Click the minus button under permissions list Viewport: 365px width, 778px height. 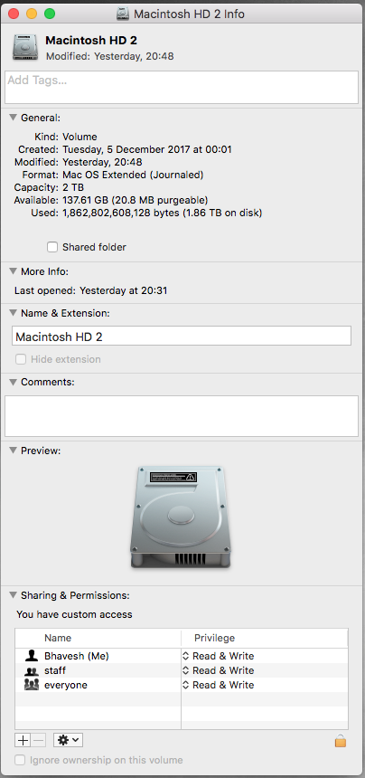39,741
